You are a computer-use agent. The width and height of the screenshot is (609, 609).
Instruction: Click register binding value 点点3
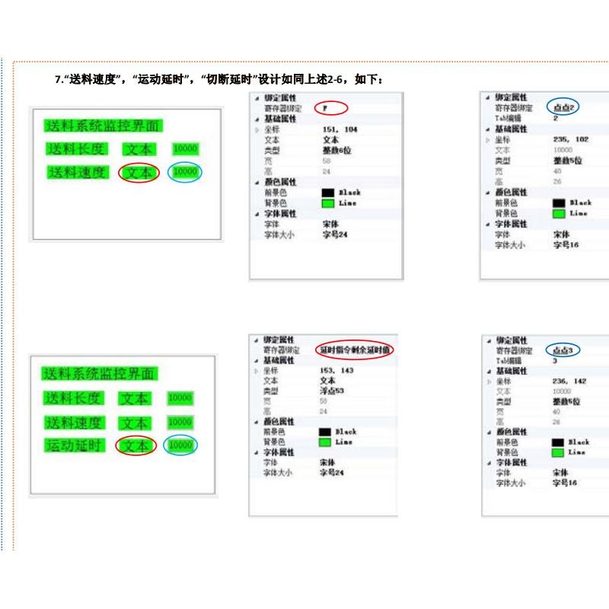tap(562, 350)
